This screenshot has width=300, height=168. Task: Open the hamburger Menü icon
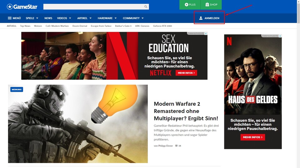coord(10,18)
